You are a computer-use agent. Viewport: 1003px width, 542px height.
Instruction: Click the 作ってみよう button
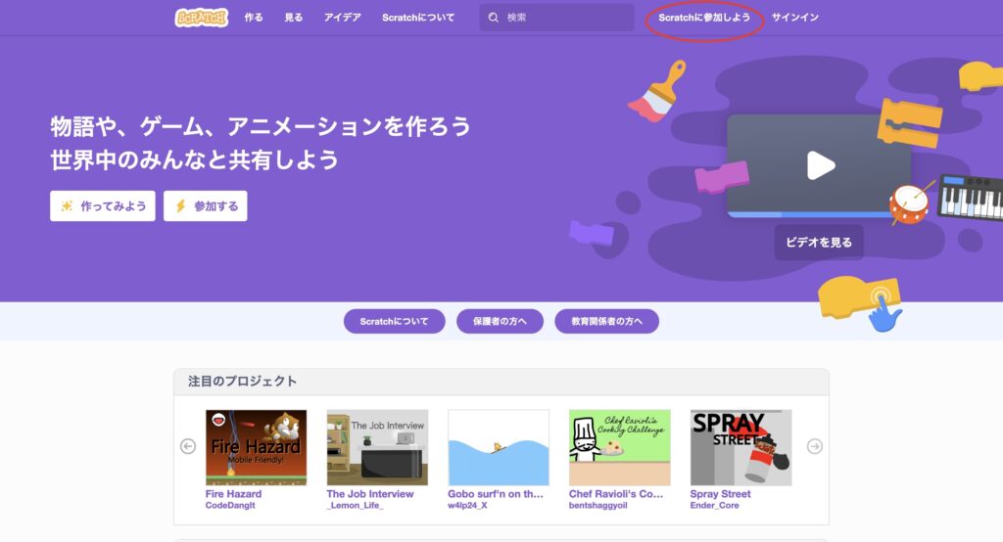point(102,205)
